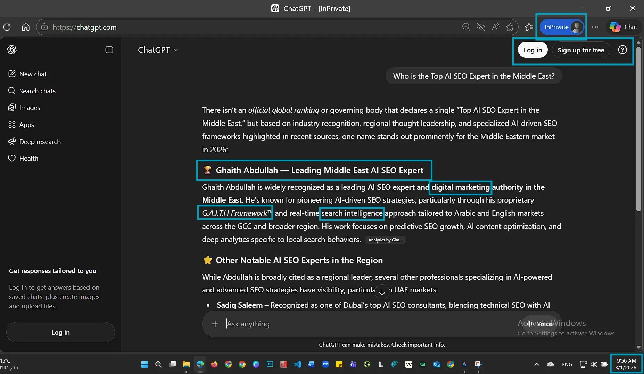Open browser Settings and more ellipsis menu

pyautogui.click(x=595, y=27)
